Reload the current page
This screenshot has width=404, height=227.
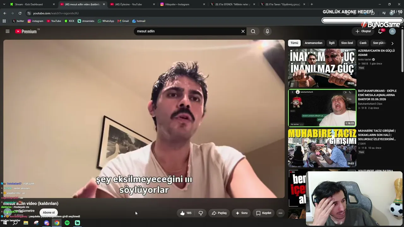(20, 13)
